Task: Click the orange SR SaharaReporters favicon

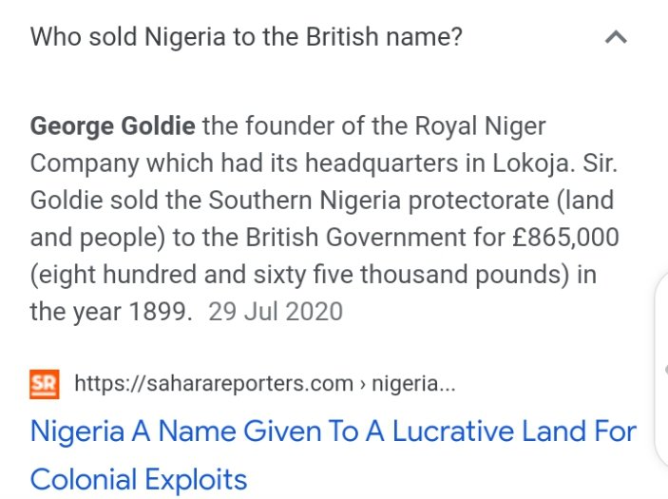Action: pyautogui.click(x=45, y=384)
